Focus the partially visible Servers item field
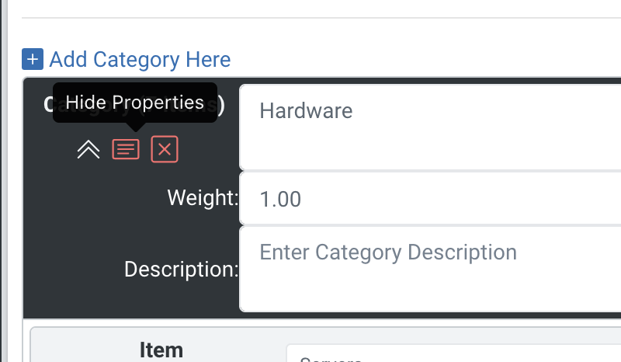 pyautogui.click(x=453, y=353)
